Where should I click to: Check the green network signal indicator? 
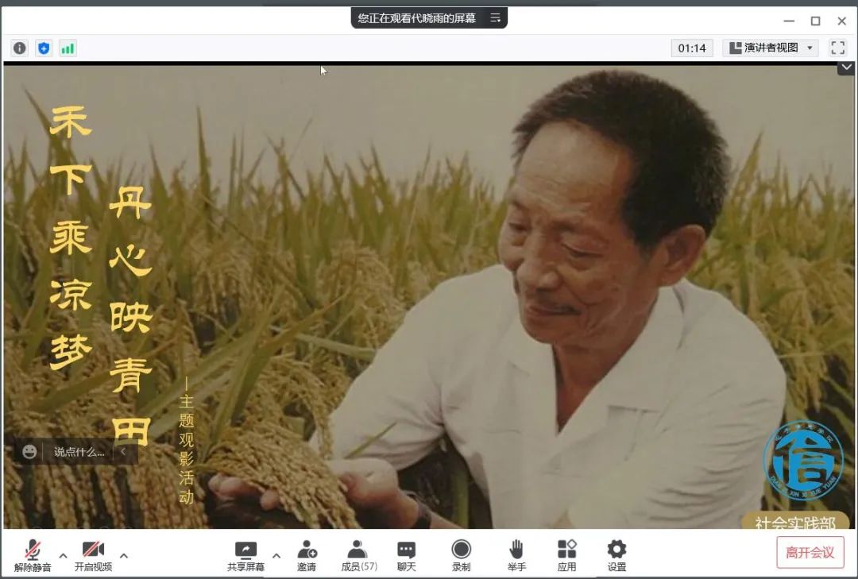click(68, 48)
